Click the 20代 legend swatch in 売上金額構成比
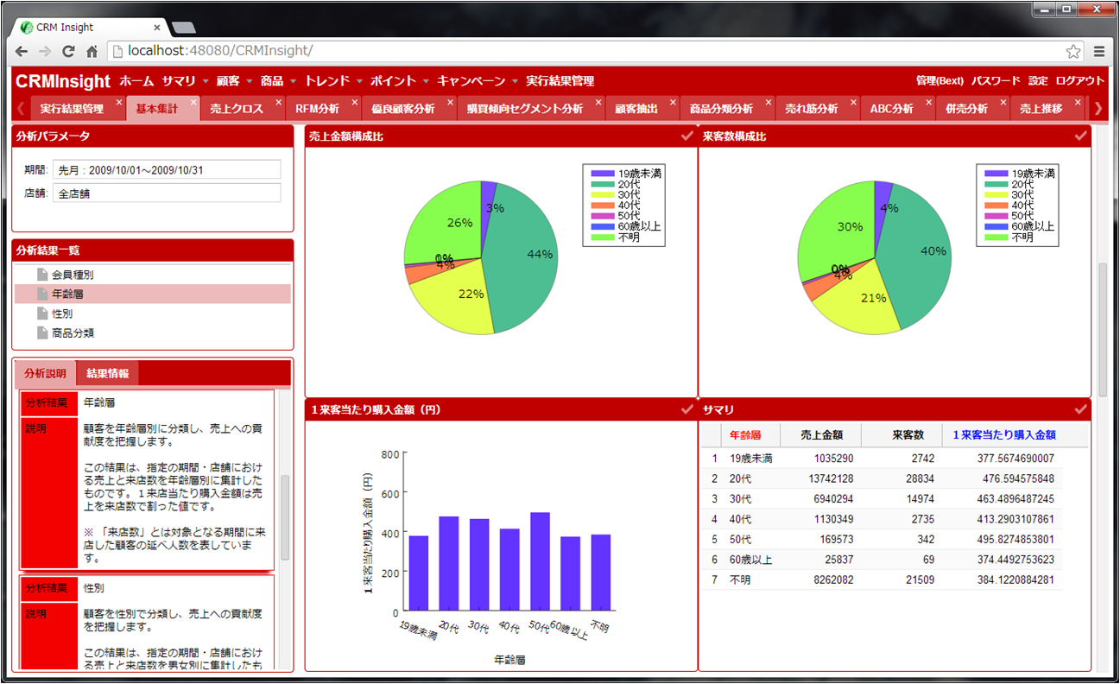 [x=603, y=185]
